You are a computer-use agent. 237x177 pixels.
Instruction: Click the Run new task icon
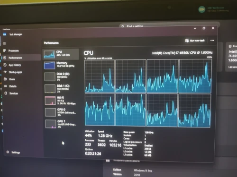tap(187, 41)
